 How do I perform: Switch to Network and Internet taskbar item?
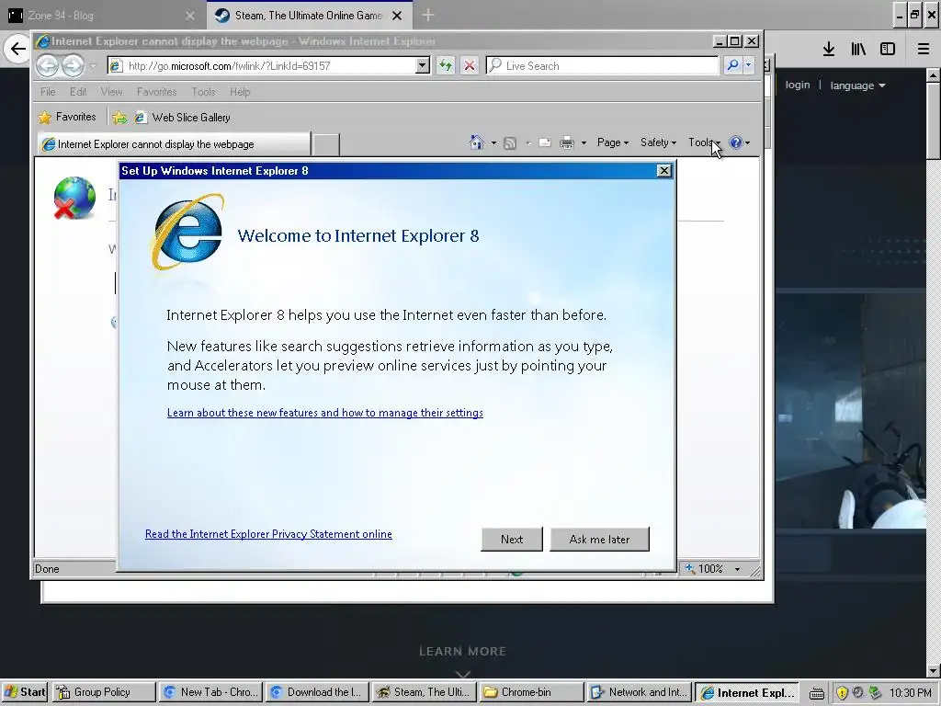pos(639,692)
